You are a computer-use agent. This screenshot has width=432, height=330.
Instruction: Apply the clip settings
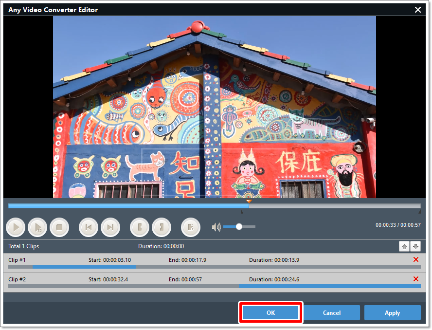[x=392, y=312]
